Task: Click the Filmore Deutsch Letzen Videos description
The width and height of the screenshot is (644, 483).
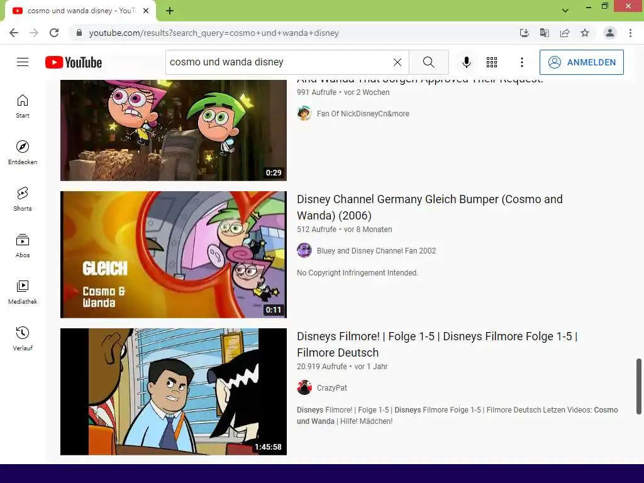Action: 457,416
